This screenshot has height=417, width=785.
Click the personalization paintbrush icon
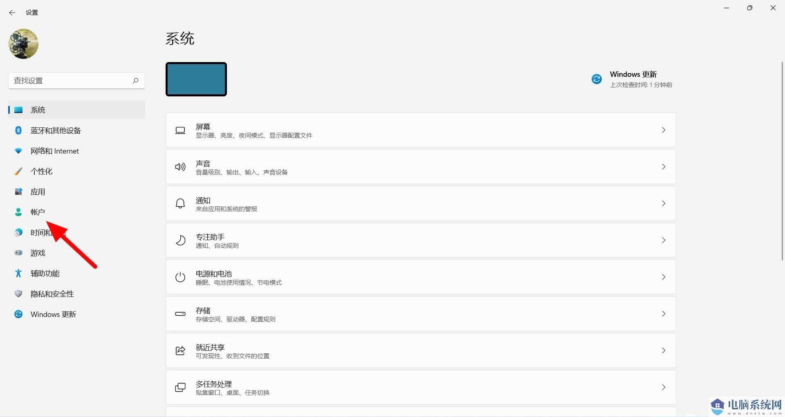(18, 171)
